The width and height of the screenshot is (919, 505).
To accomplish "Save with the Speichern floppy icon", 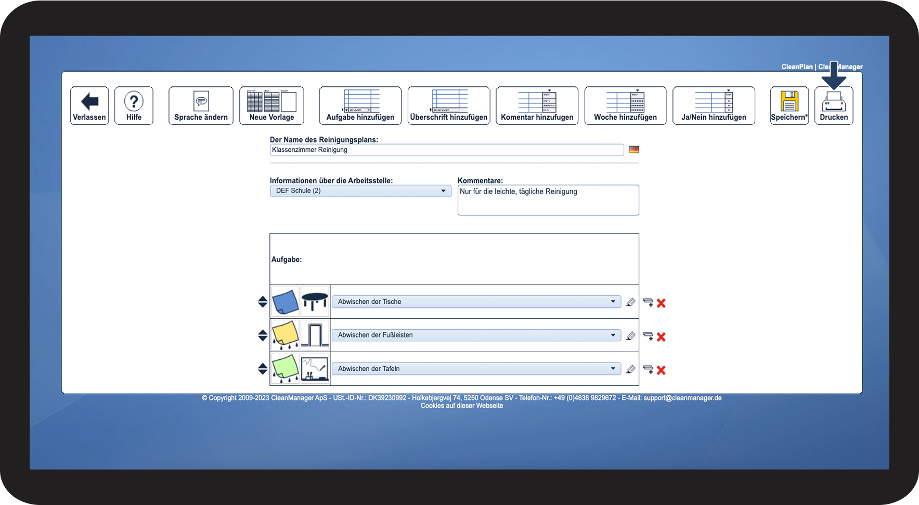I will point(789,106).
